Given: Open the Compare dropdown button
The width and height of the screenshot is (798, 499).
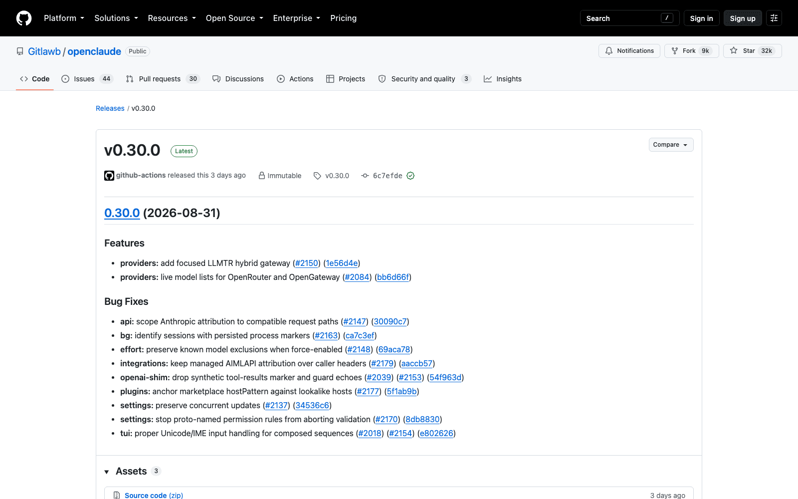Looking at the screenshot, I should (671, 145).
